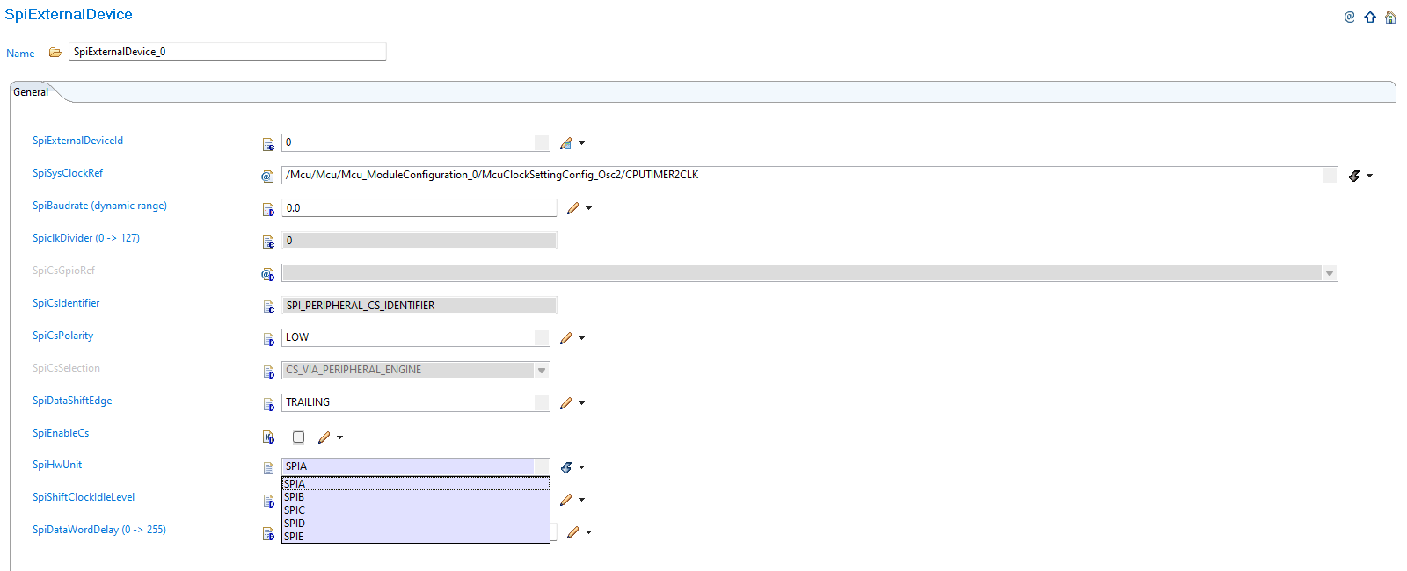Click the SpiSysClockRef label link
This screenshot has height=571, width=1407.
point(68,173)
